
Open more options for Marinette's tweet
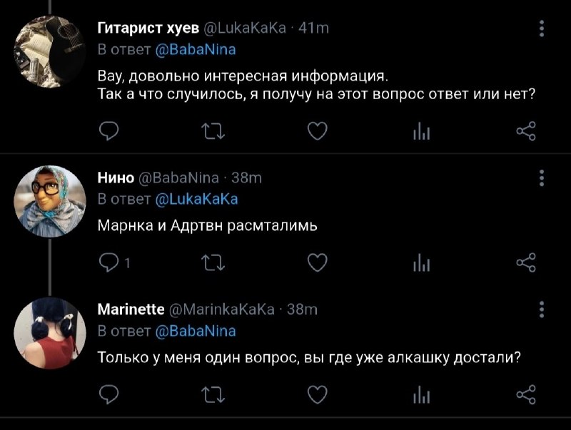pyautogui.click(x=542, y=309)
